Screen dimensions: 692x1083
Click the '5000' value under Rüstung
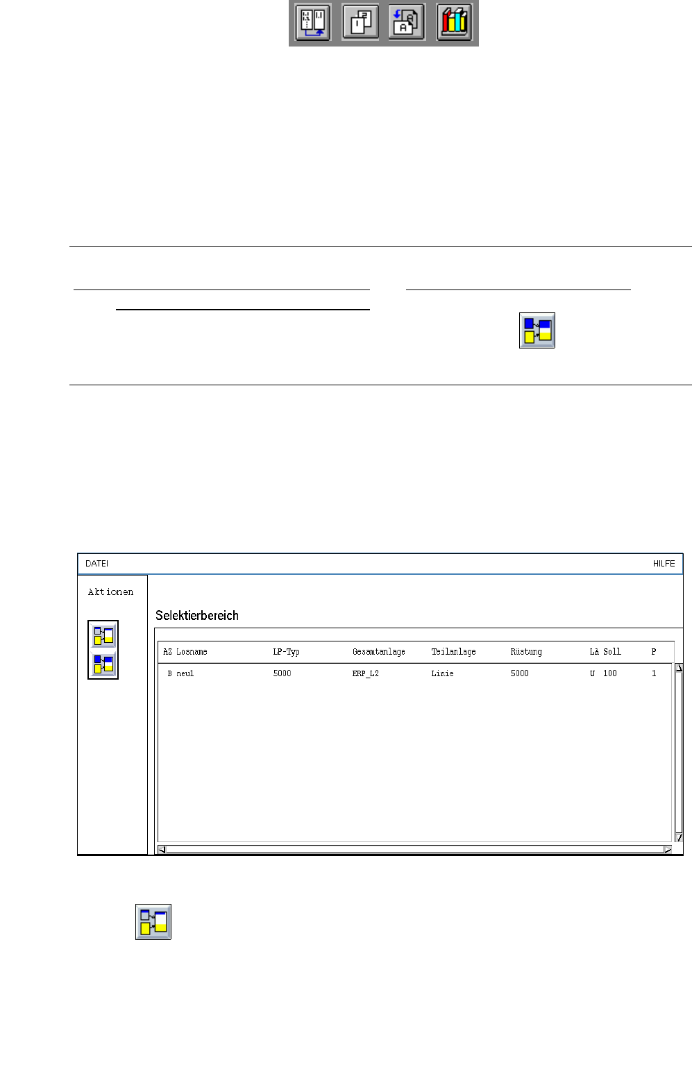tap(520, 673)
